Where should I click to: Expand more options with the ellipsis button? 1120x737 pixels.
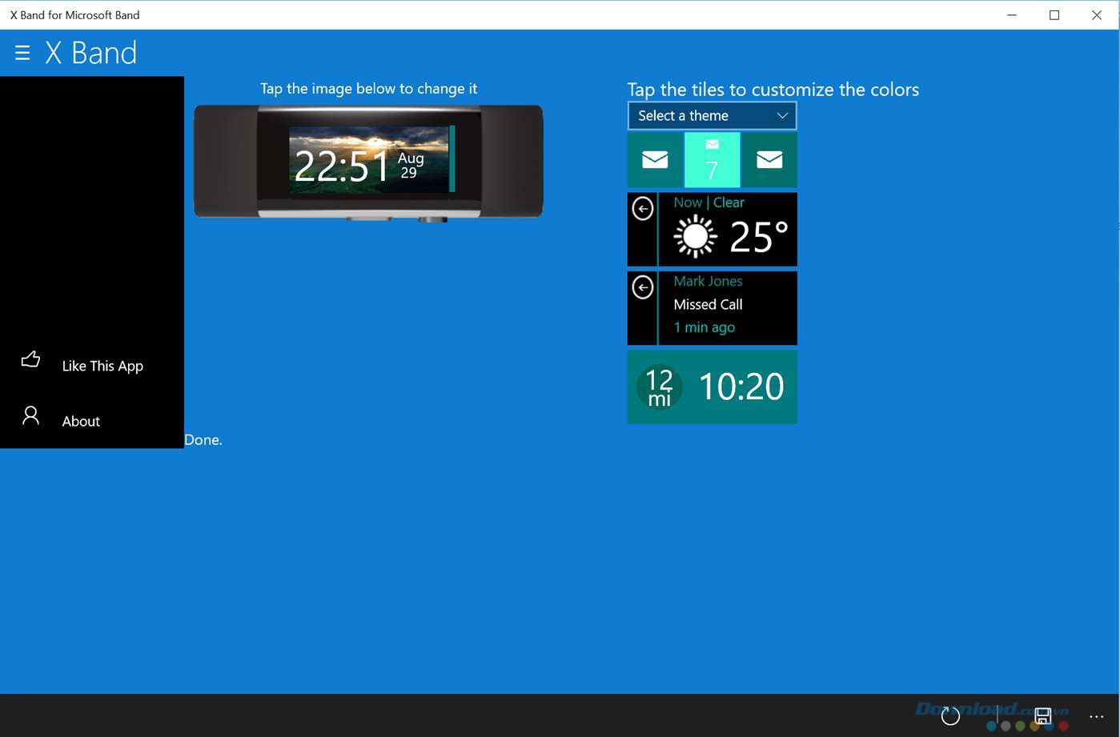1097,716
